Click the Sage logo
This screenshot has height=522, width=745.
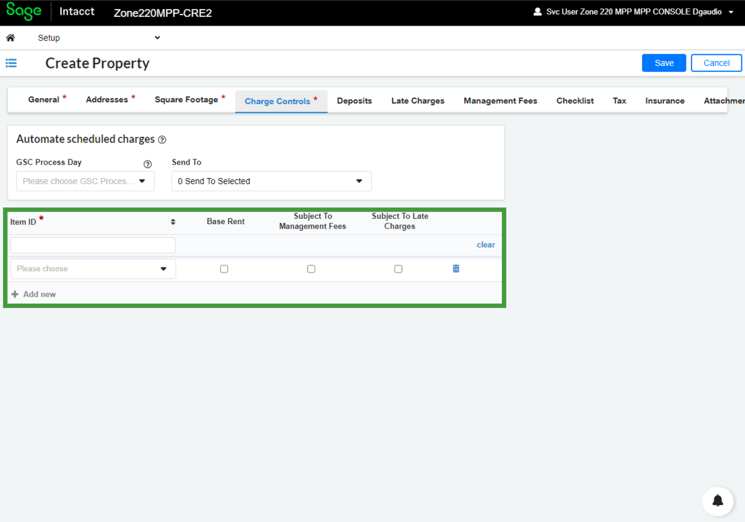click(24, 12)
